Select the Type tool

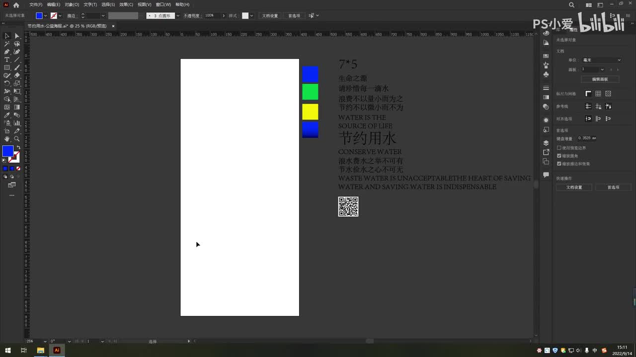coord(7,59)
